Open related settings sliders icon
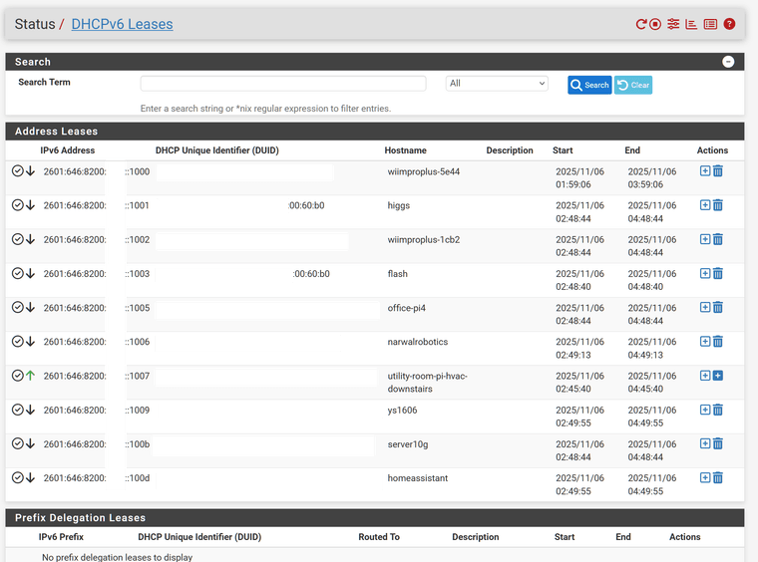This screenshot has height=562, width=758. 673,24
